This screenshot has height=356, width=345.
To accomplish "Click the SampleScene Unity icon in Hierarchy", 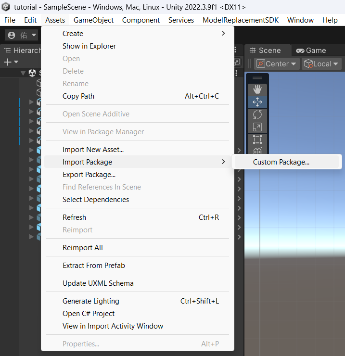I will point(32,73).
